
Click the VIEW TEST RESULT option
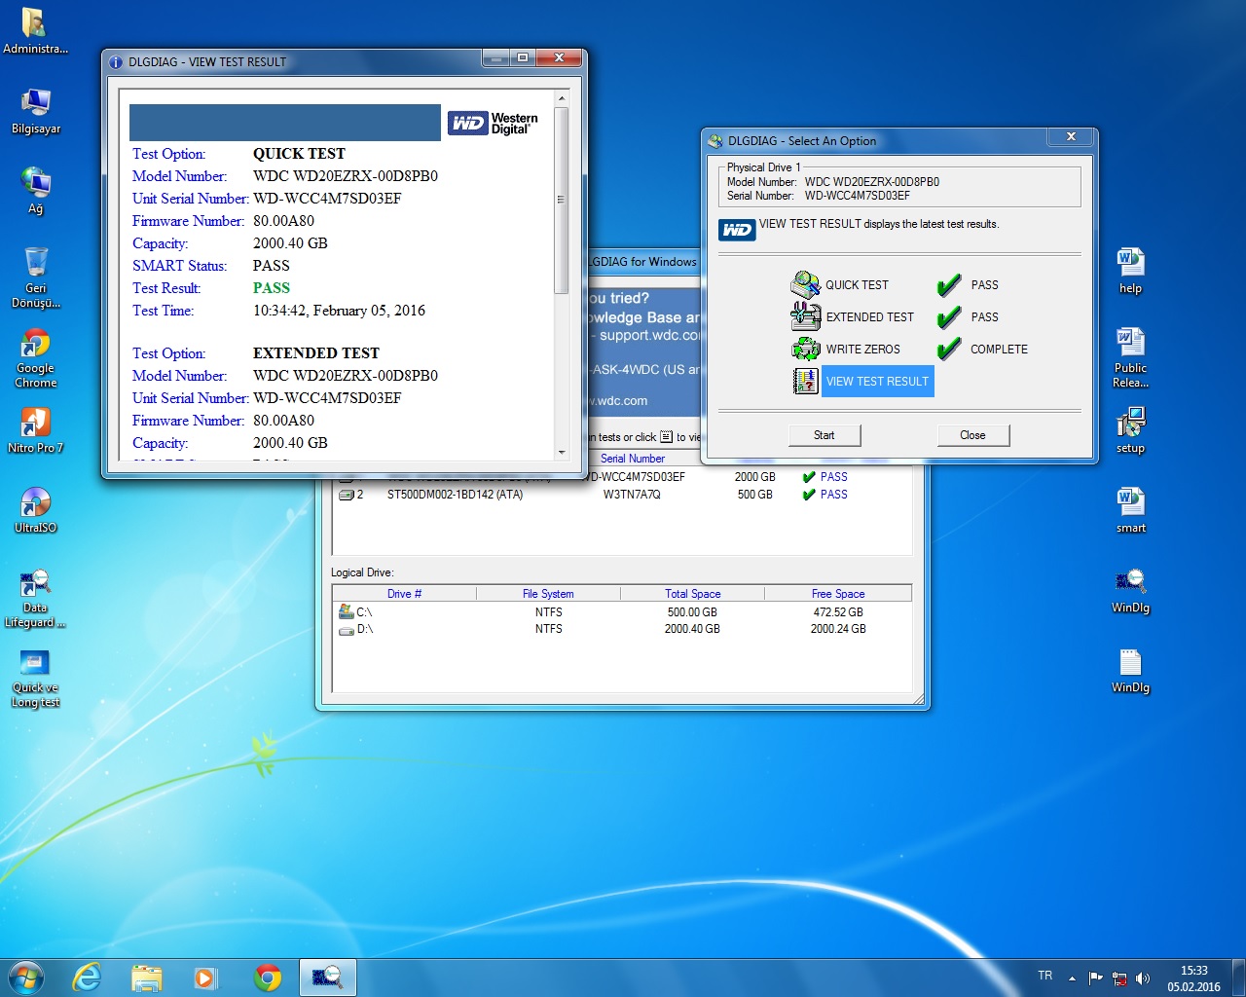click(x=877, y=382)
